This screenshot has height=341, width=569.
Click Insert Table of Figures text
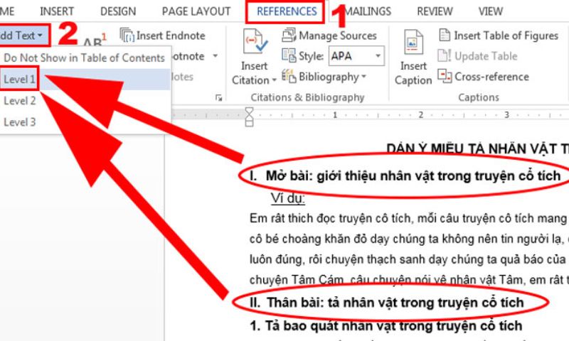click(506, 36)
